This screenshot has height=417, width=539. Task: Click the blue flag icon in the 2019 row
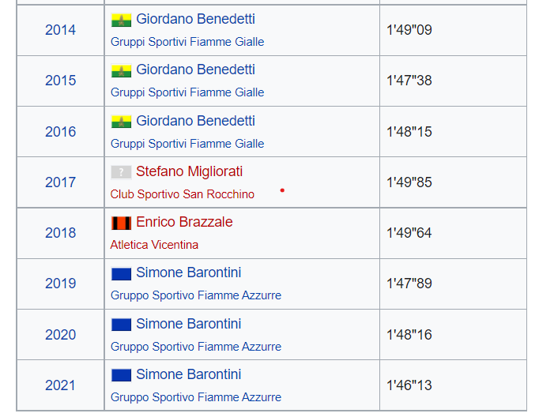(121, 274)
